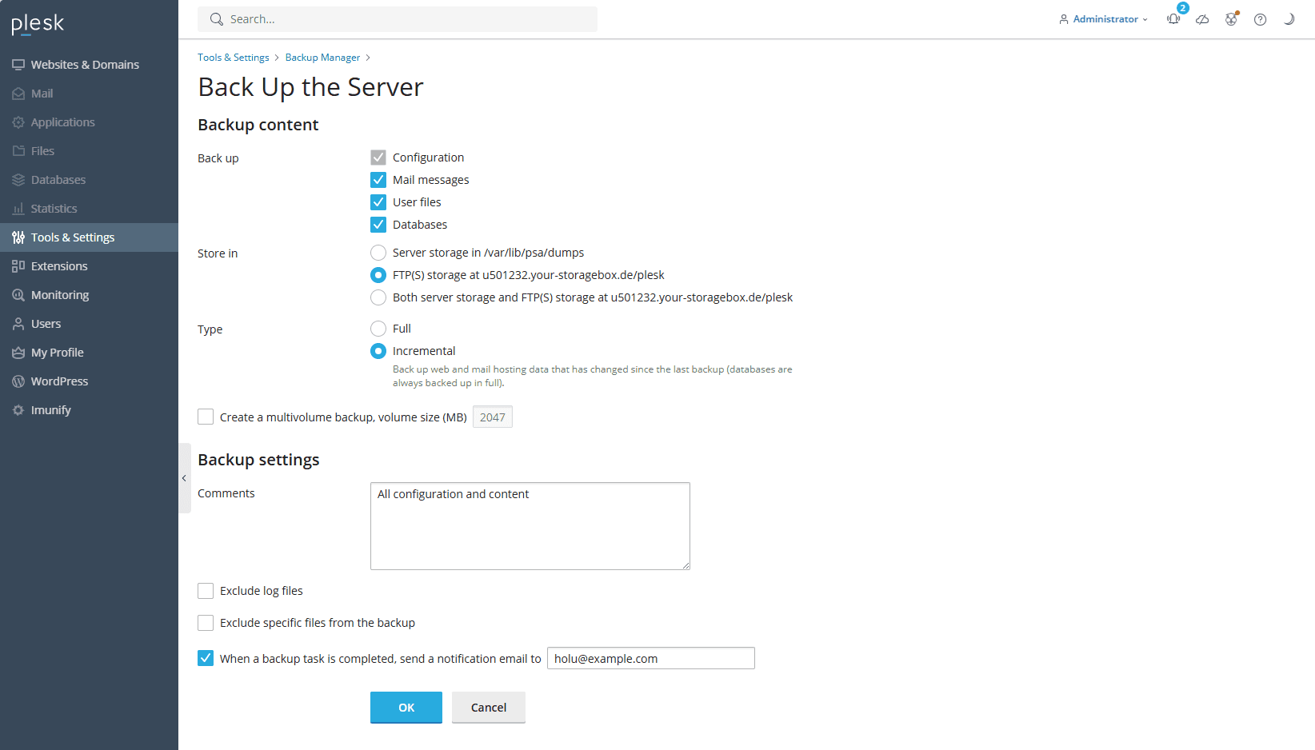
Task: Click the OK button
Action: pos(406,708)
